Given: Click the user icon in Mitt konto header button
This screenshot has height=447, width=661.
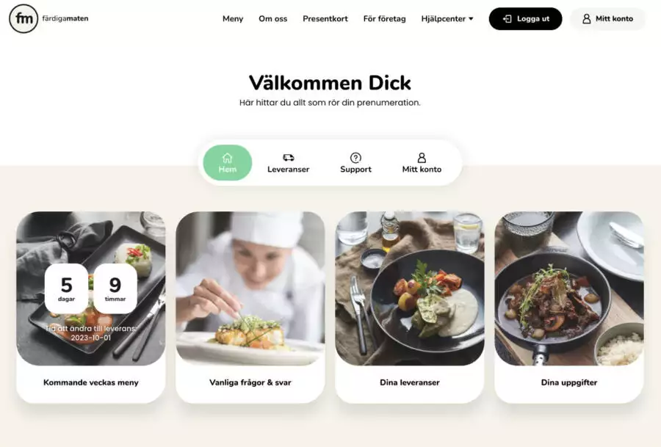Looking at the screenshot, I should 586,18.
